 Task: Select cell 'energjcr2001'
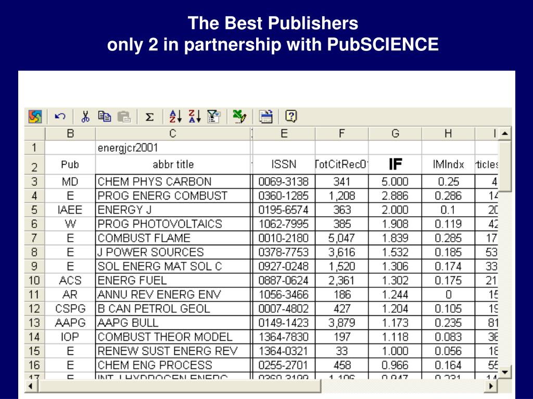173,148
